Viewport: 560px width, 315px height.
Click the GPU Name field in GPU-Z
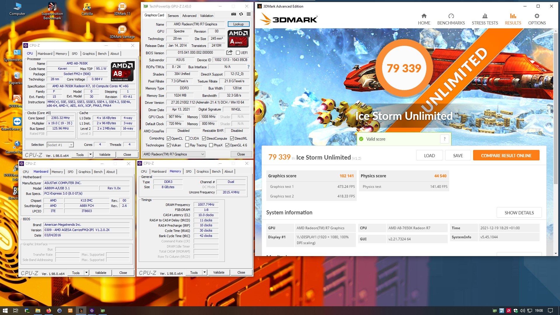pos(195,24)
